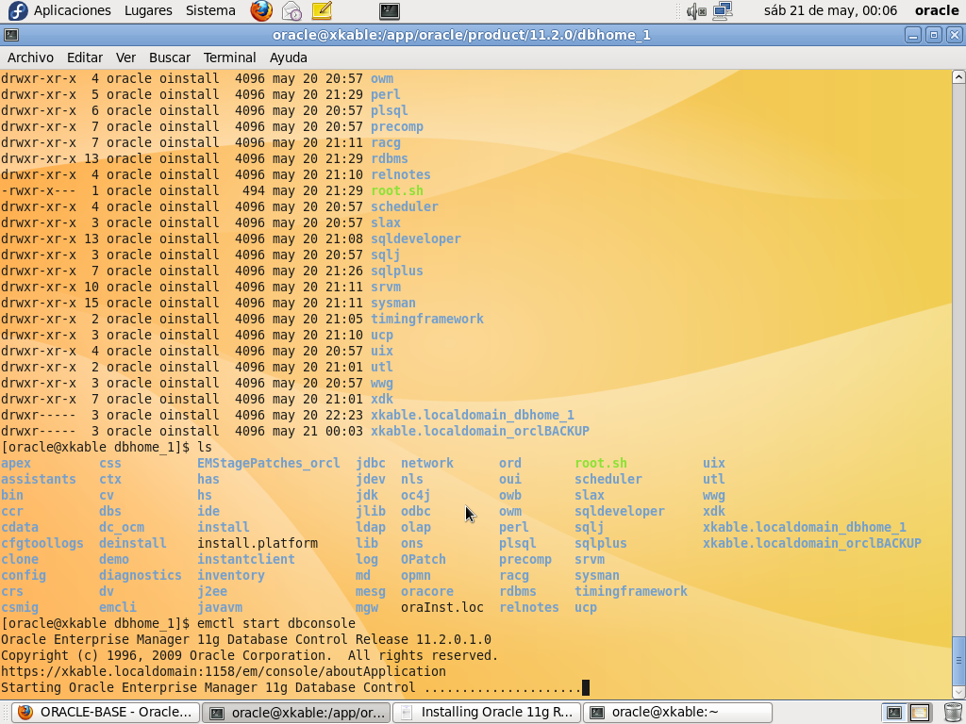Click the cfgtoollogs directory name

[x=42, y=543]
